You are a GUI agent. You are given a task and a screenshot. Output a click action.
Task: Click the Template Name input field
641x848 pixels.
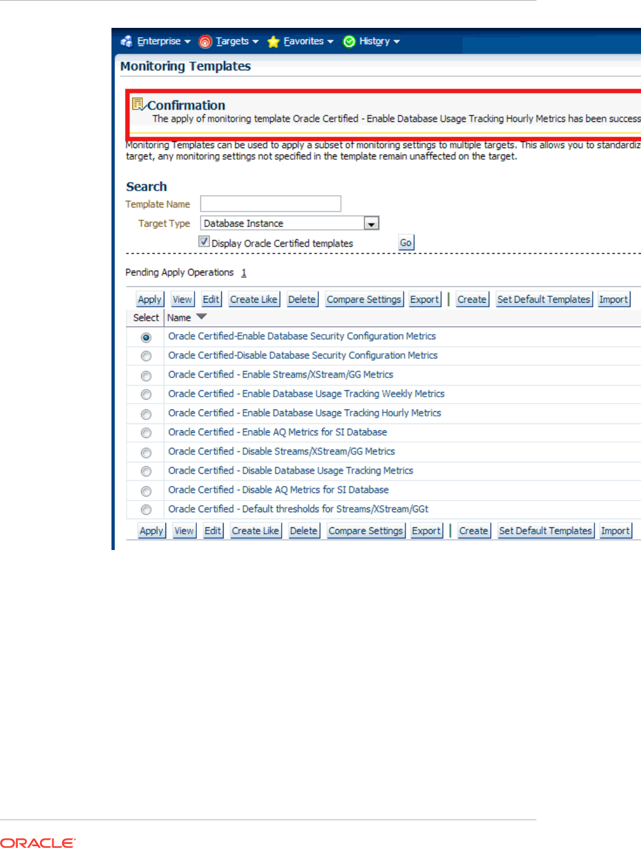click(271, 203)
